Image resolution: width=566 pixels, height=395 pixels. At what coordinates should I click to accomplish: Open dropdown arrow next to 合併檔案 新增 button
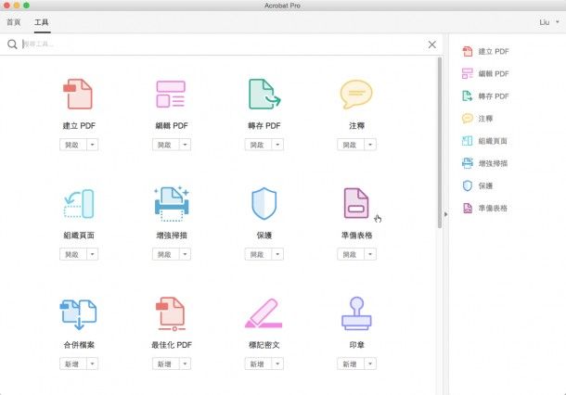pyautogui.click(x=93, y=364)
